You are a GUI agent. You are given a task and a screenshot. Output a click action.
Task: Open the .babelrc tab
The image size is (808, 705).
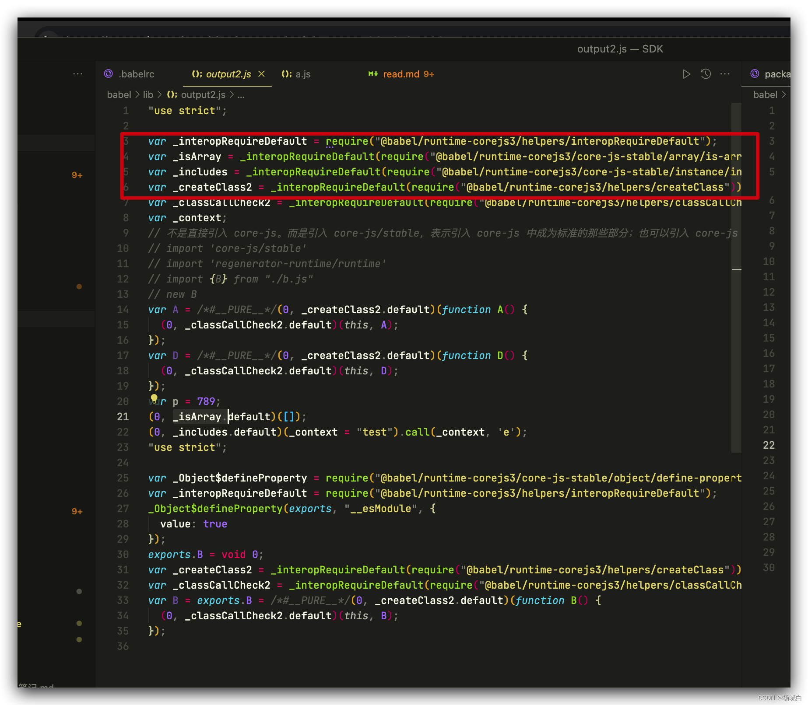pyautogui.click(x=136, y=74)
